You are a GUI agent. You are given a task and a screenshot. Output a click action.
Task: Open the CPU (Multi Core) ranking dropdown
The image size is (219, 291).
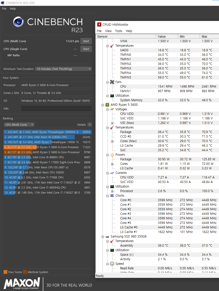(19, 125)
